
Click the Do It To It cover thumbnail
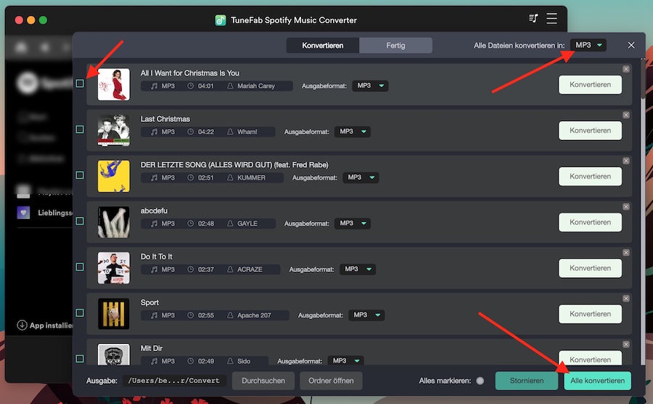point(114,268)
